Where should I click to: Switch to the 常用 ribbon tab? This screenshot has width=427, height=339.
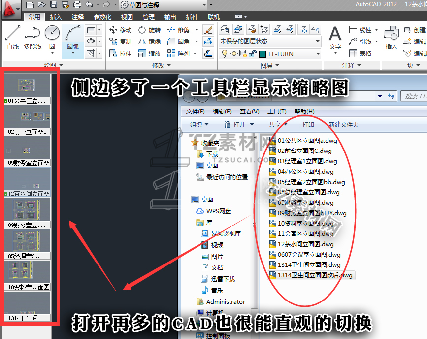34,17
